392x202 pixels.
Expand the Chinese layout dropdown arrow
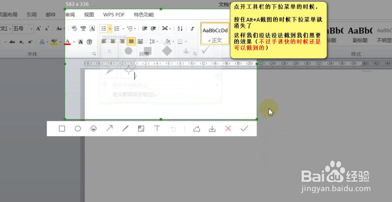[x=170, y=29]
